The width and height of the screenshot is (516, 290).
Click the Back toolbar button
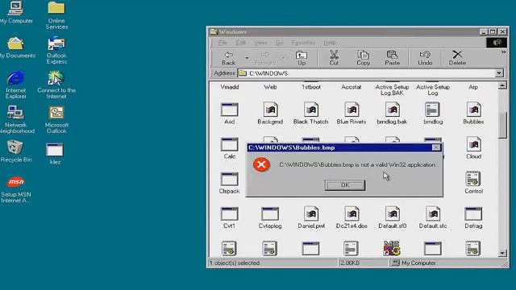(x=228, y=58)
